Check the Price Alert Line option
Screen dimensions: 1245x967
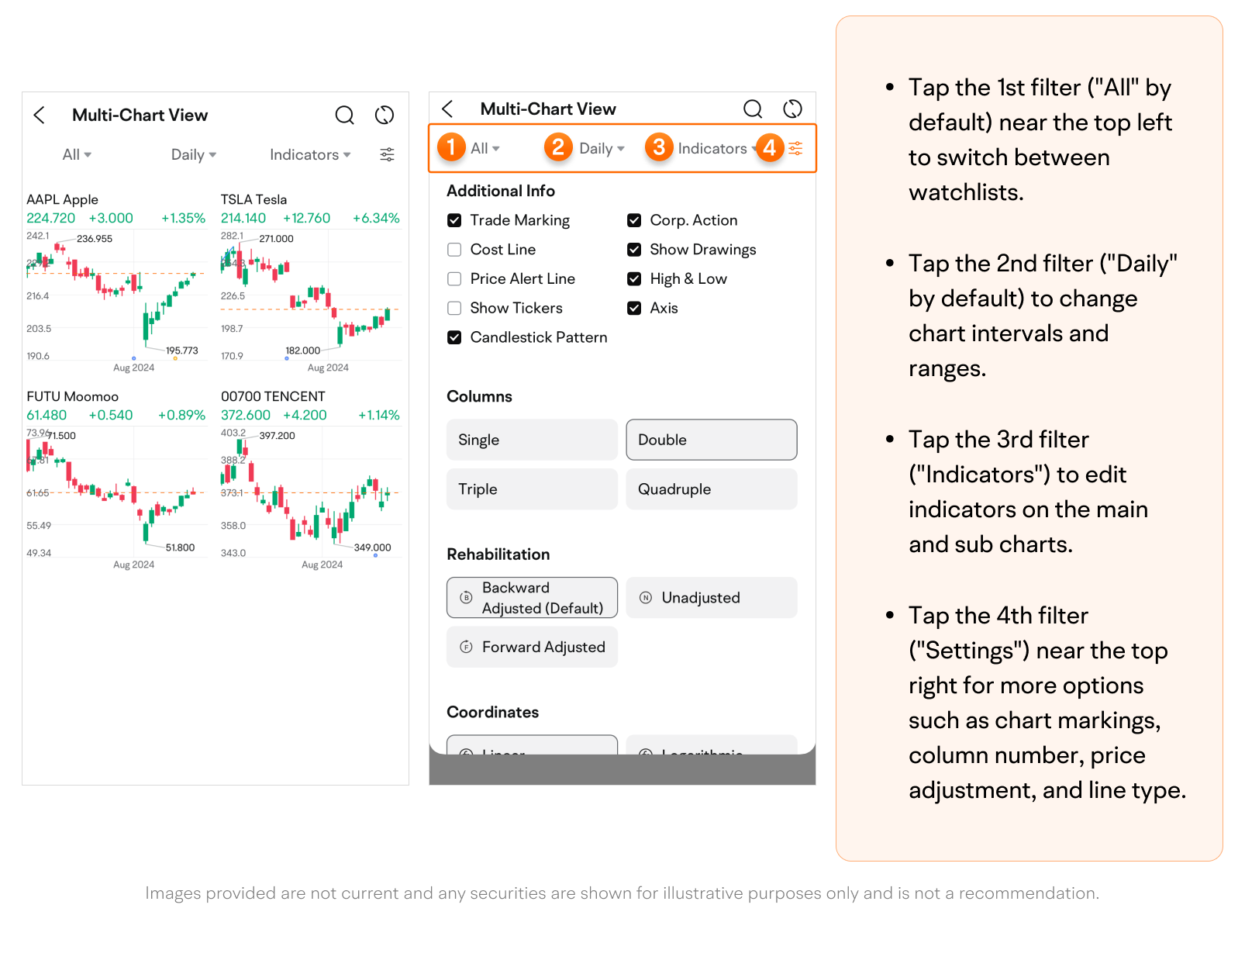coord(454,278)
